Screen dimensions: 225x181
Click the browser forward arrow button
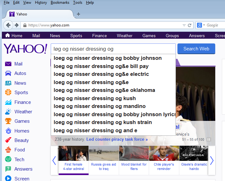click(17, 25)
